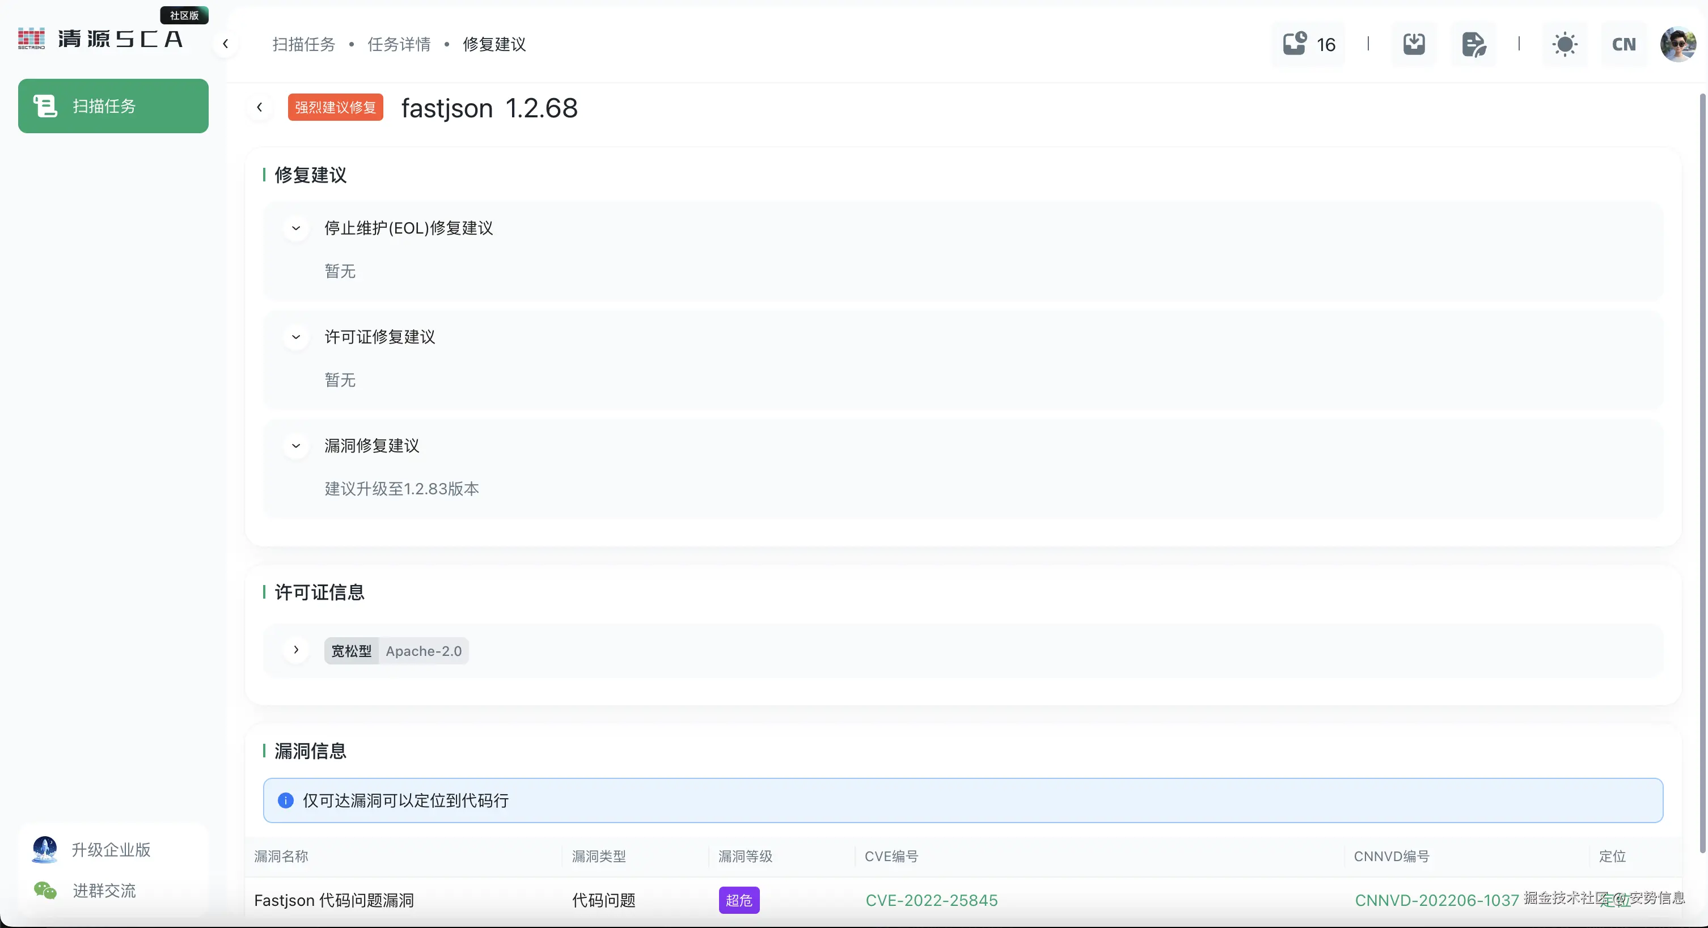The image size is (1708, 928).
Task: Toggle light theme sun icon
Action: point(1565,44)
